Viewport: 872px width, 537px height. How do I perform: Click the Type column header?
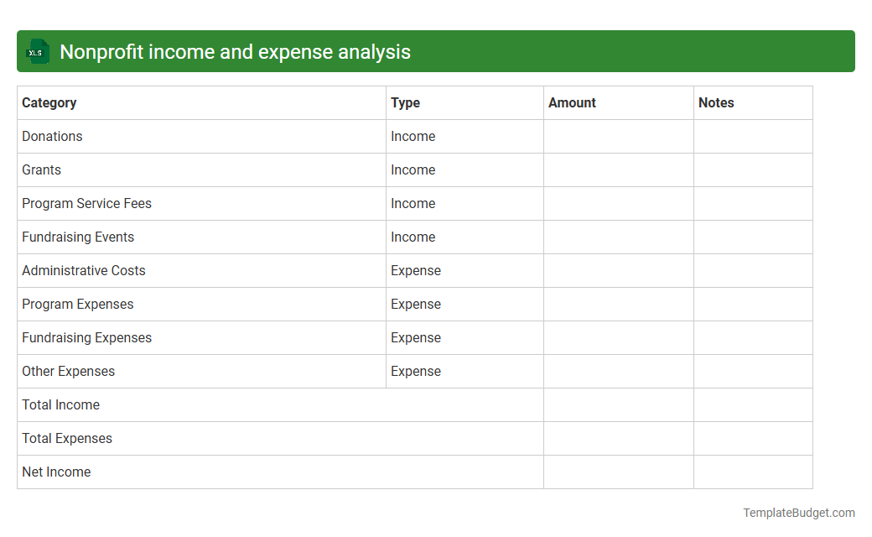[x=405, y=102]
